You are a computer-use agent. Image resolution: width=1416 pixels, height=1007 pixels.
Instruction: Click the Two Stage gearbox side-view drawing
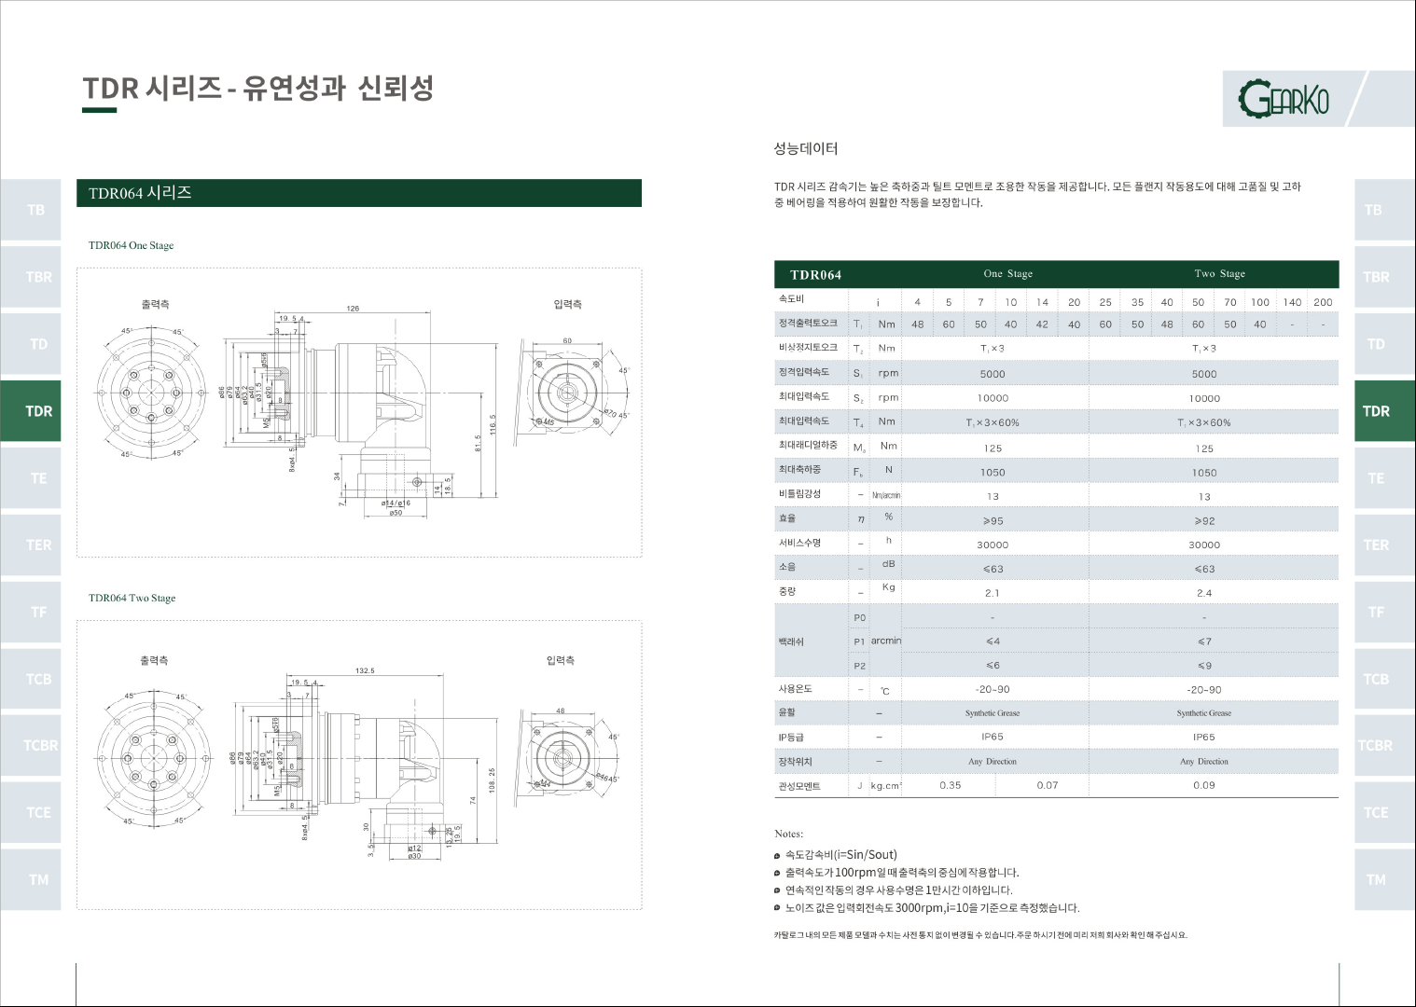click(x=364, y=765)
